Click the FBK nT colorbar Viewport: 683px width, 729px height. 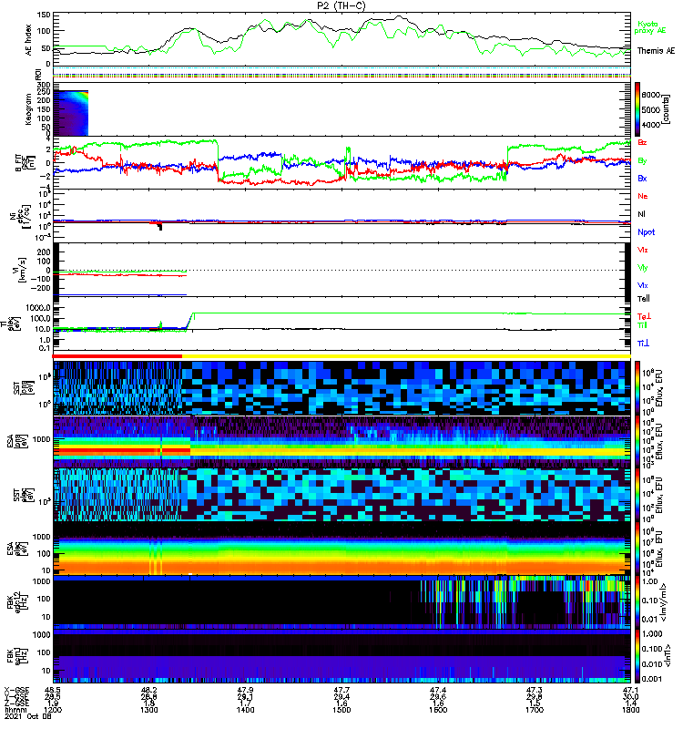tap(637, 656)
